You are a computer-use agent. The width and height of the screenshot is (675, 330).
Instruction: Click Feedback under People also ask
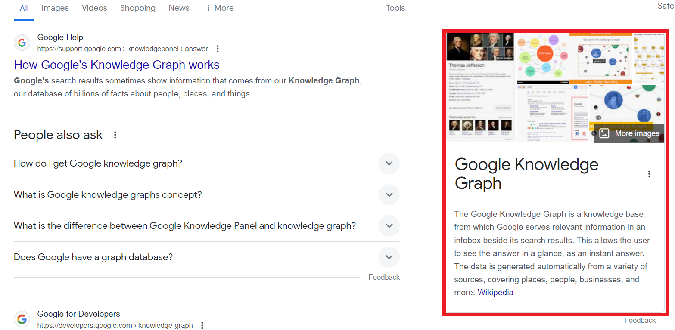(384, 278)
